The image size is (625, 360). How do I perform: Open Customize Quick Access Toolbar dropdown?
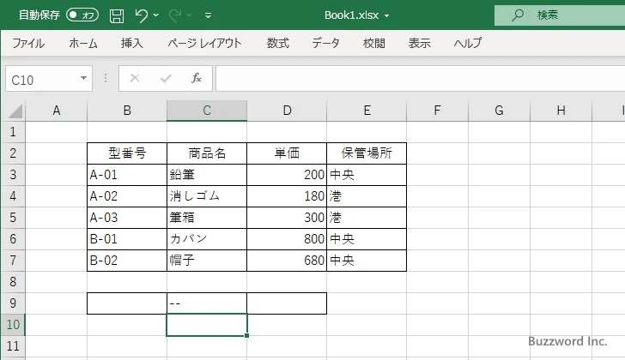(x=208, y=15)
